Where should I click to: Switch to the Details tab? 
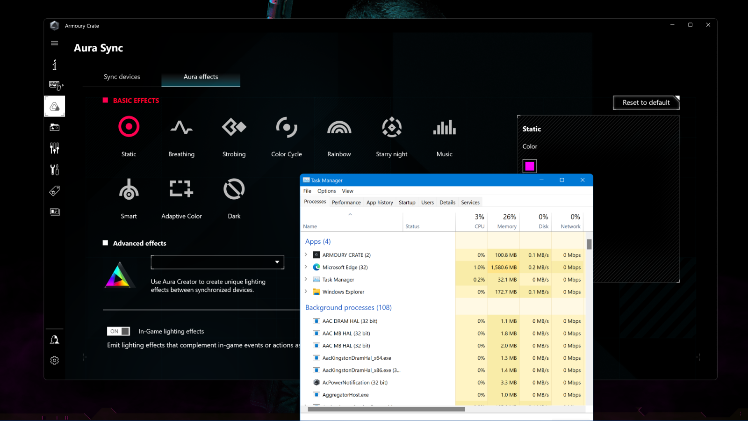coord(447,203)
